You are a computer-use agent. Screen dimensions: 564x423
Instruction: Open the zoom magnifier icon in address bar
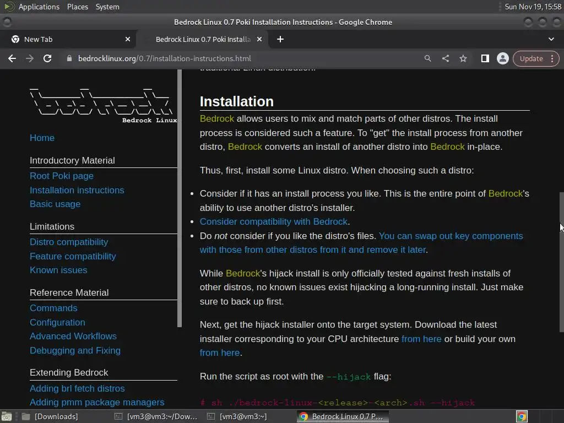[427, 58]
